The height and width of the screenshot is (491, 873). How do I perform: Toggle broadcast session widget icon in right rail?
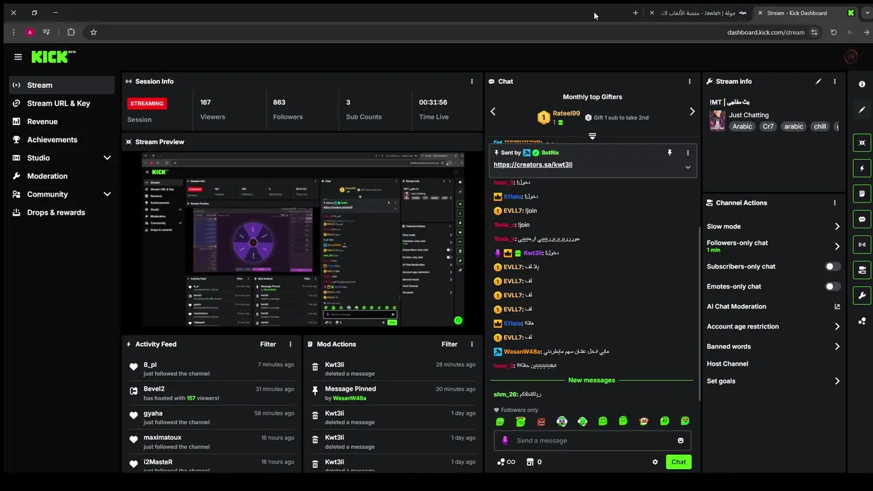(862, 245)
